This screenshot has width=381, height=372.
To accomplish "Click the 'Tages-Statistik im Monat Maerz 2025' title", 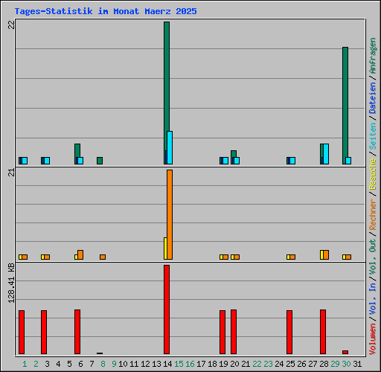I will pos(106,11).
